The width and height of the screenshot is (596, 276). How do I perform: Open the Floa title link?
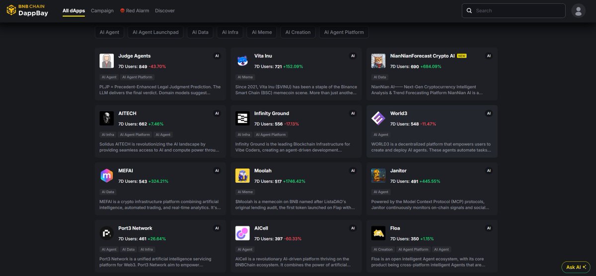395,229
